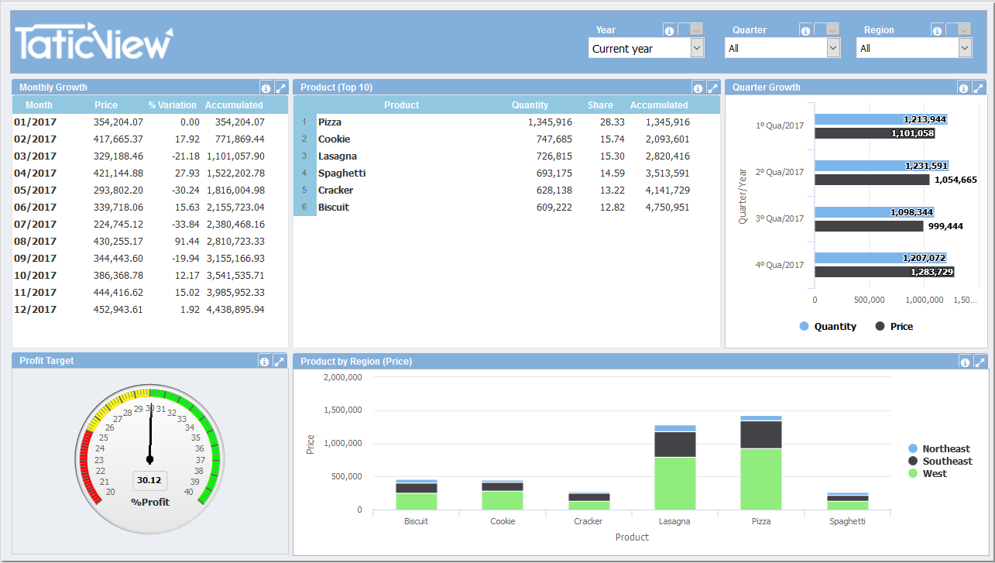Show info for Product (Top 10) panel
The image size is (995, 563).
[x=698, y=88]
